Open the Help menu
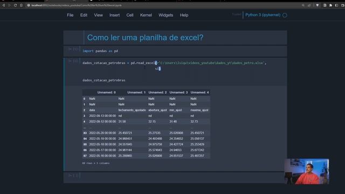The height and width of the screenshot is (194, 345). pos(184,15)
